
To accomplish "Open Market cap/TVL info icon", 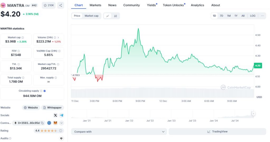I will (58, 64).
